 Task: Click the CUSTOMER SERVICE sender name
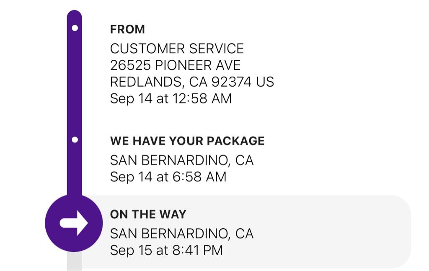pos(177,49)
